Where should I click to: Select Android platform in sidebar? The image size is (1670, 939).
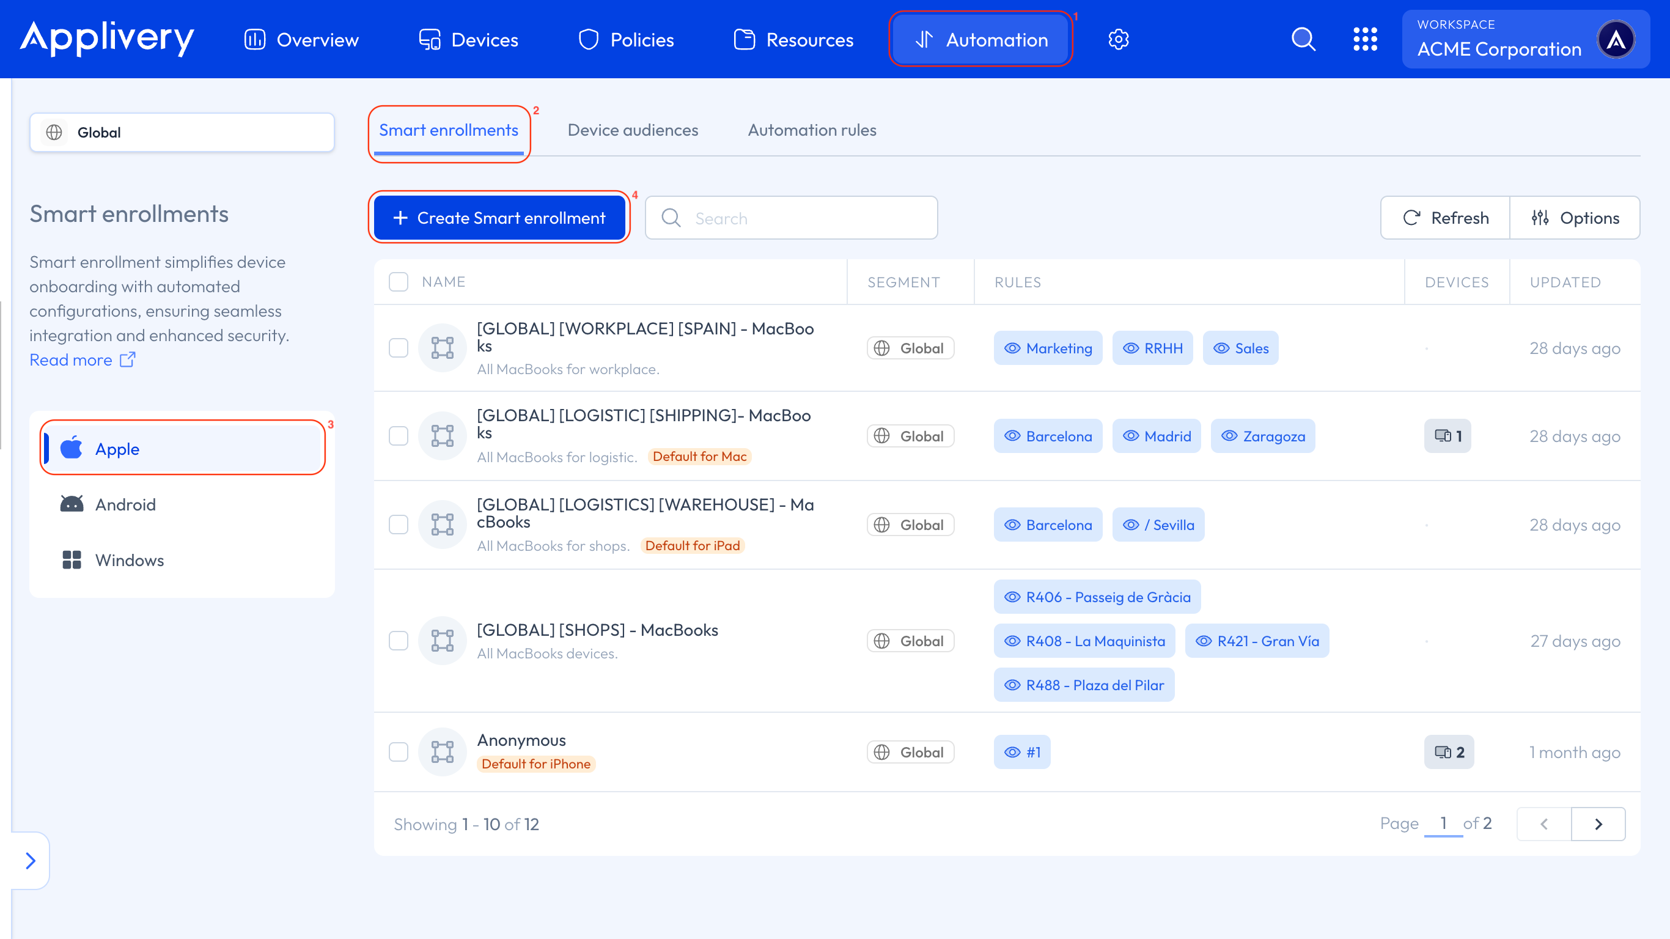coord(183,504)
